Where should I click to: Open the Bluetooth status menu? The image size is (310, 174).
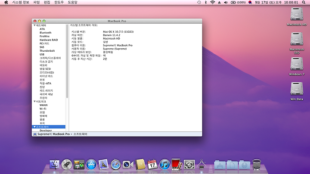click(x=206, y=3)
